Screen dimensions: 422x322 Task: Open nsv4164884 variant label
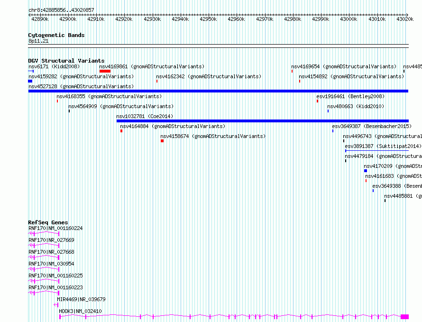[x=173, y=126]
